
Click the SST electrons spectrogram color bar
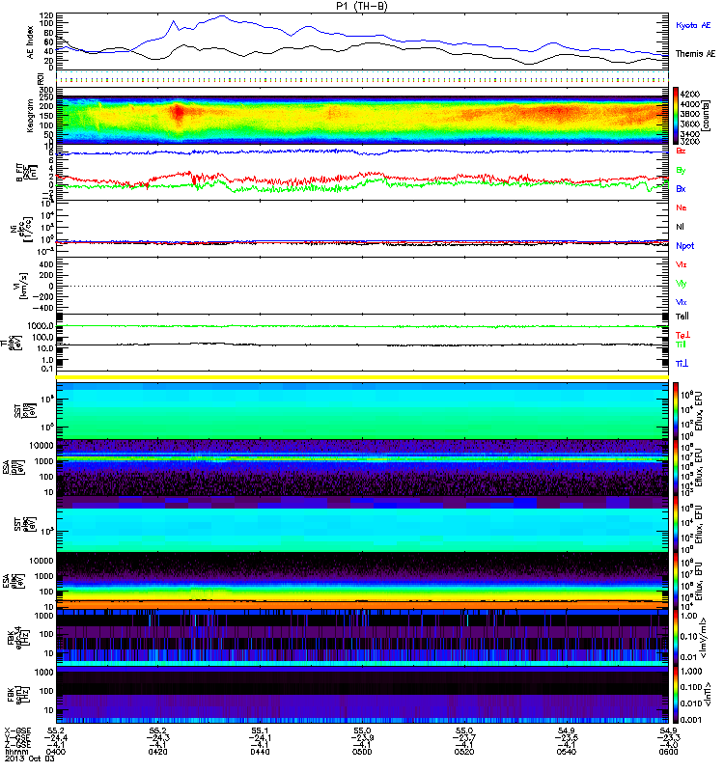coord(676,524)
